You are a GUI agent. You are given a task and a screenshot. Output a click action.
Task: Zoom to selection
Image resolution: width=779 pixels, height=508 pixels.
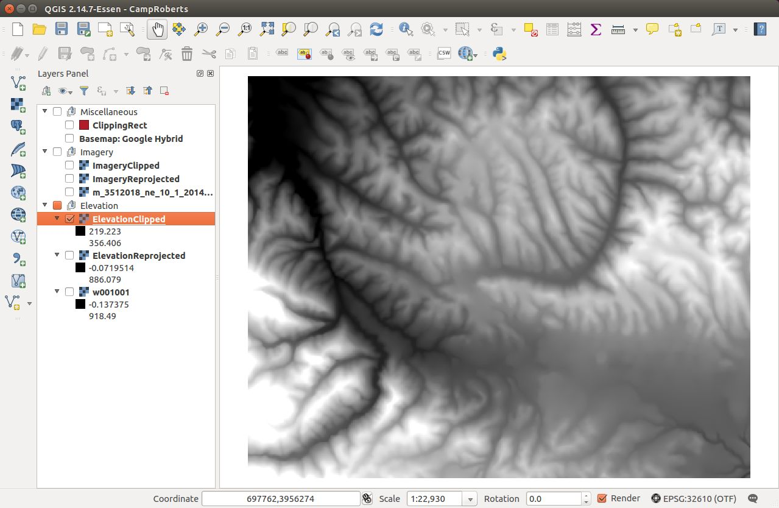tap(289, 29)
